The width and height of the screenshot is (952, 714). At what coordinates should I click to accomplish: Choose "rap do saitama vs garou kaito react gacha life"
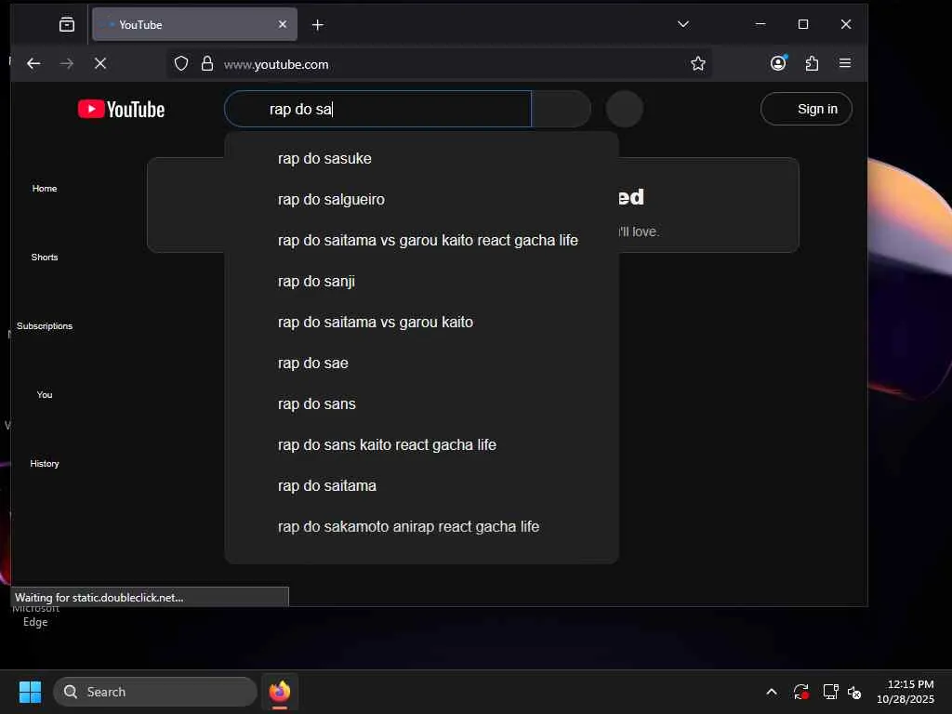coord(421,241)
